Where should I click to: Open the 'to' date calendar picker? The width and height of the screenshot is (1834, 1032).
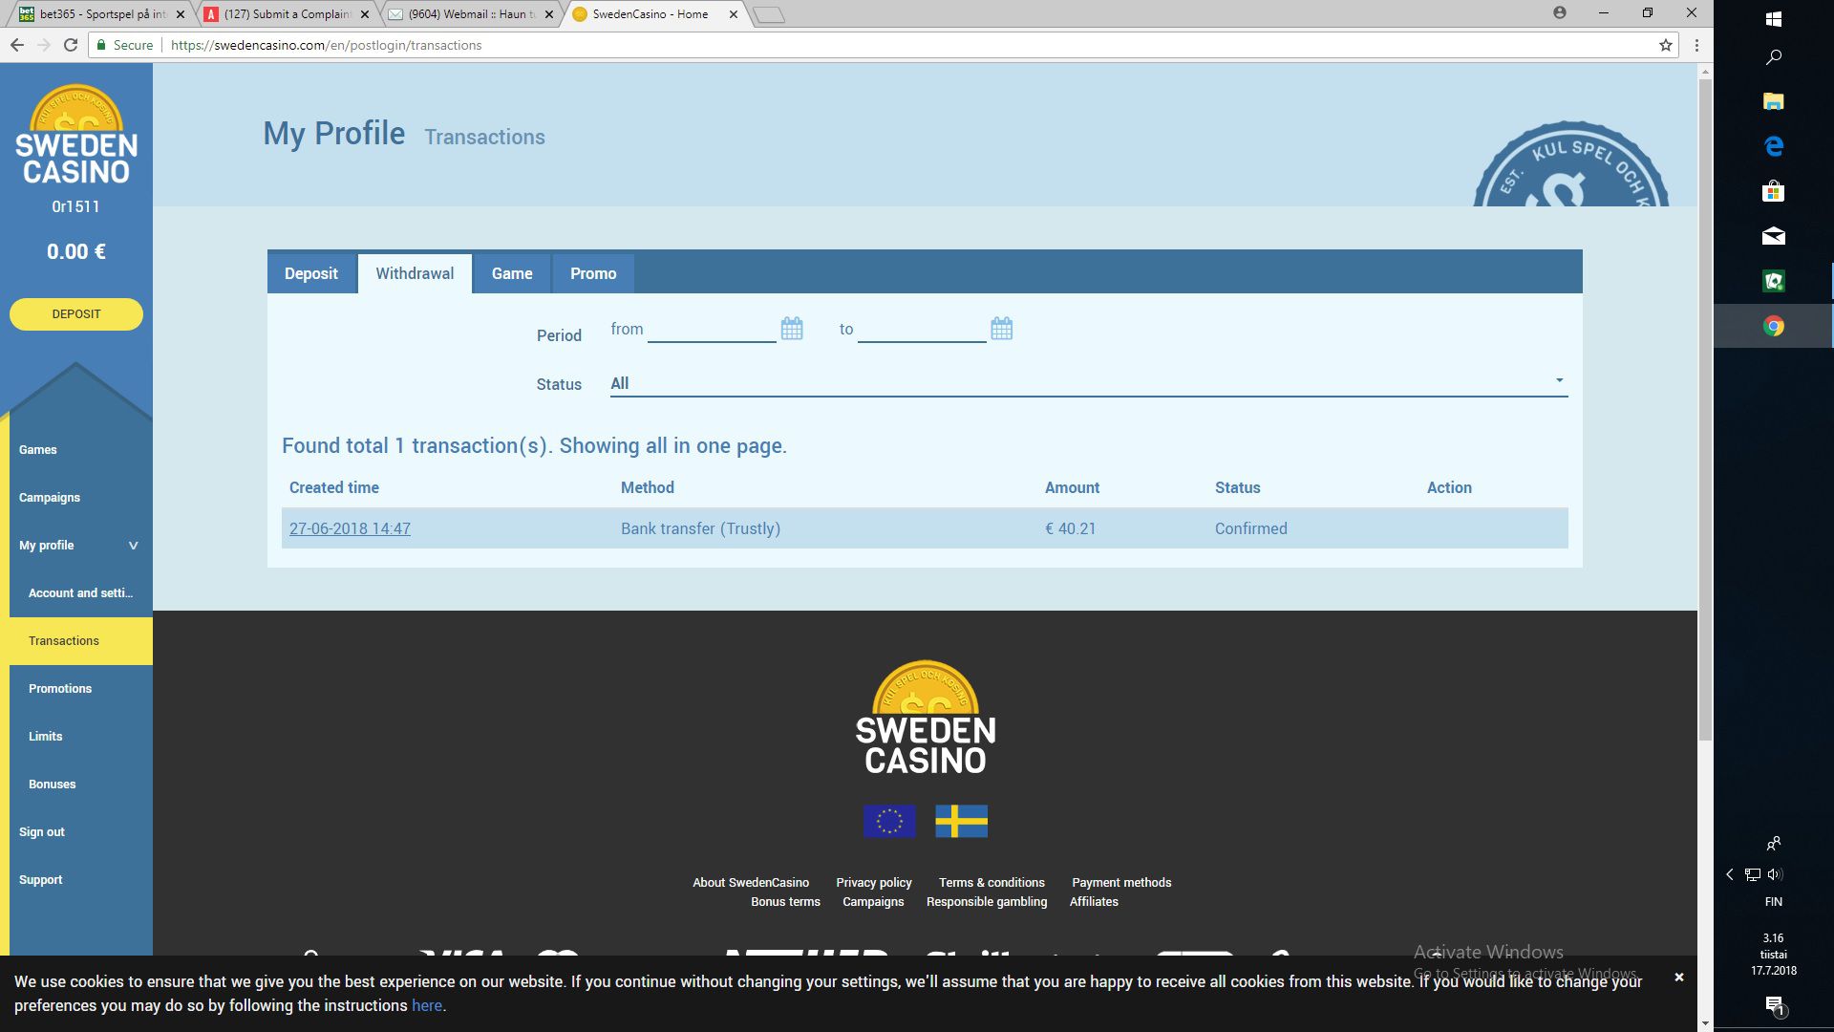[x=1001, y=329]
